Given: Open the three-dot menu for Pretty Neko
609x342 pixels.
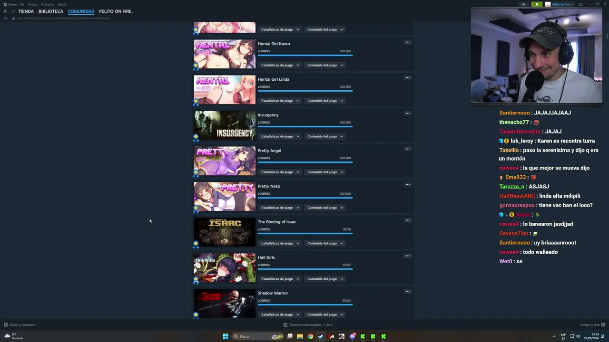Looking at the screenshot, I should pos(407,185).
